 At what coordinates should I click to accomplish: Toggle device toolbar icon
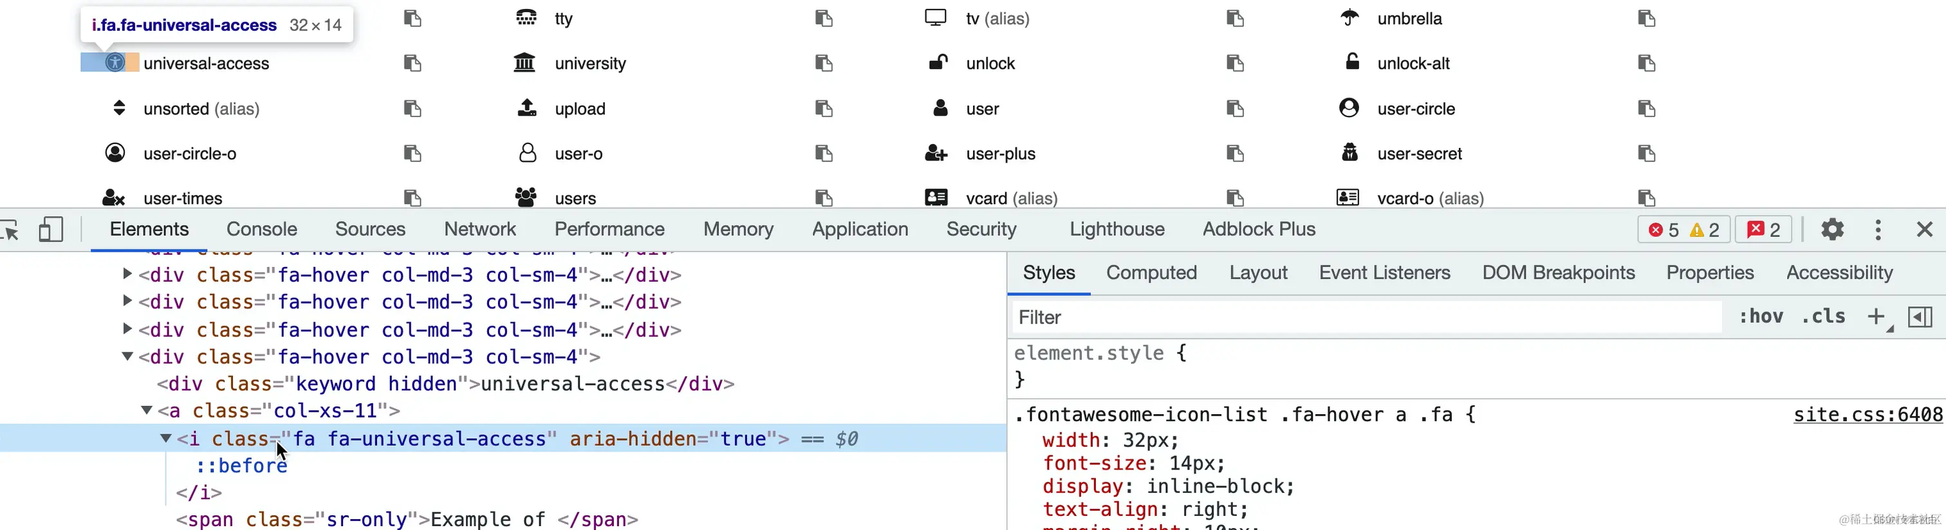coord(51,229)
